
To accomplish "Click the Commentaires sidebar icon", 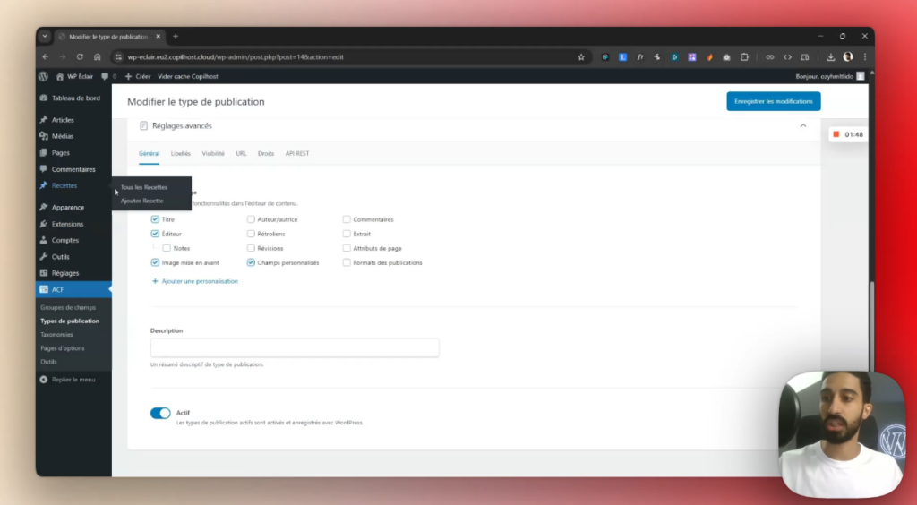I will click(44, 169).
